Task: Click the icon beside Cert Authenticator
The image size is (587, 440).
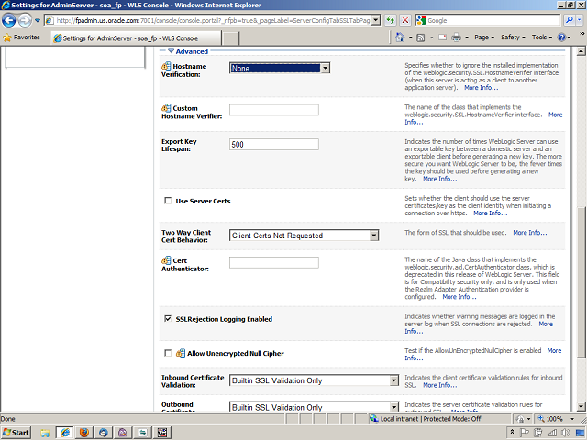Action: [x=166, y=260]
